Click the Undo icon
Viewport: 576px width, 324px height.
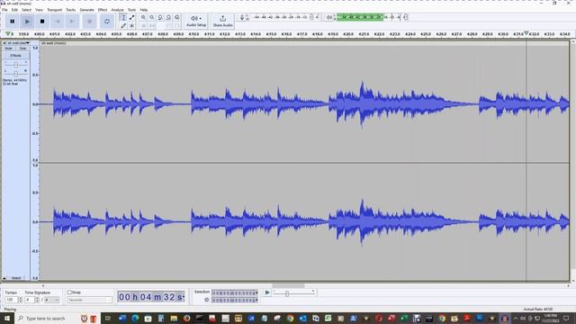[x=168, y=26]
